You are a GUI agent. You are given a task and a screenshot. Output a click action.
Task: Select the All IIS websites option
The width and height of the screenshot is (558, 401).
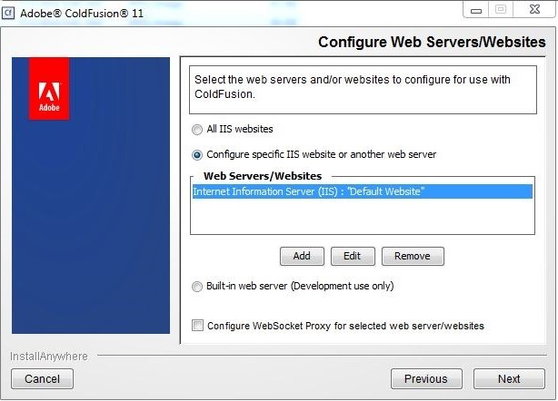197,130
